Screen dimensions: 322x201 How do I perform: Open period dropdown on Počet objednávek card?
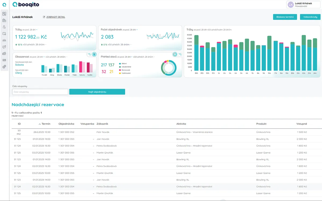137,30
